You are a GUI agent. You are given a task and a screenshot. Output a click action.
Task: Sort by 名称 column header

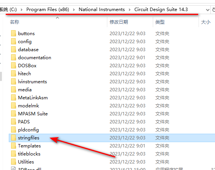point(15,22)
